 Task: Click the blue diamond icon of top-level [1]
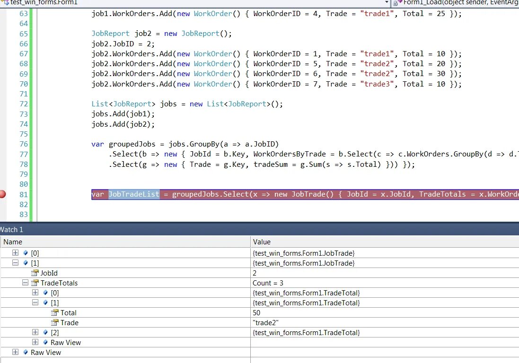26,263
